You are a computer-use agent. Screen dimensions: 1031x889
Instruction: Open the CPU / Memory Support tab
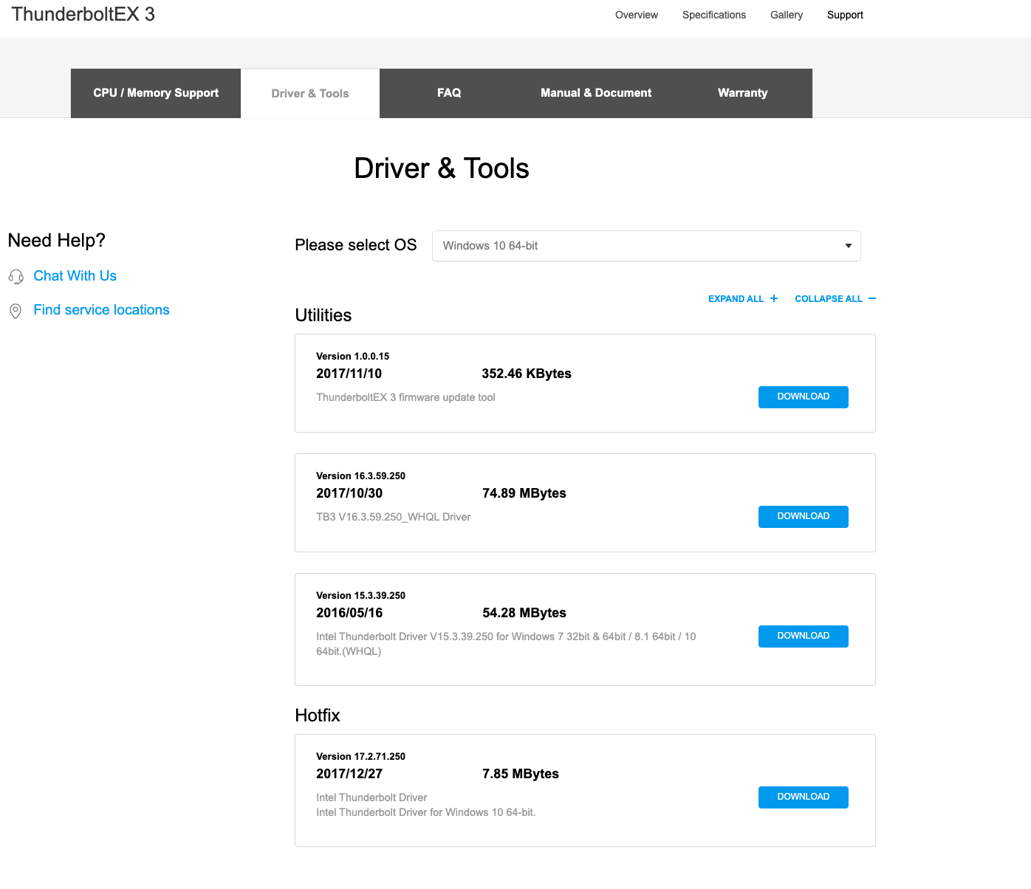(x=155, y=93)
